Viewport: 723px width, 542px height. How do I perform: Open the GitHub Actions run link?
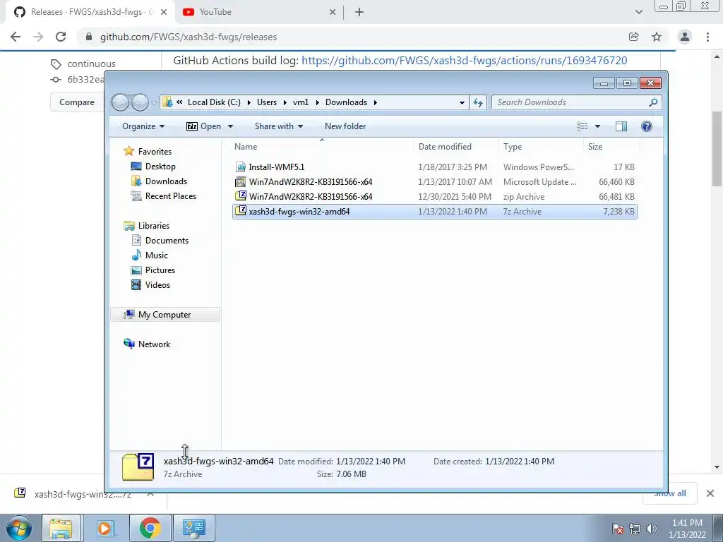tap(465, 61)
